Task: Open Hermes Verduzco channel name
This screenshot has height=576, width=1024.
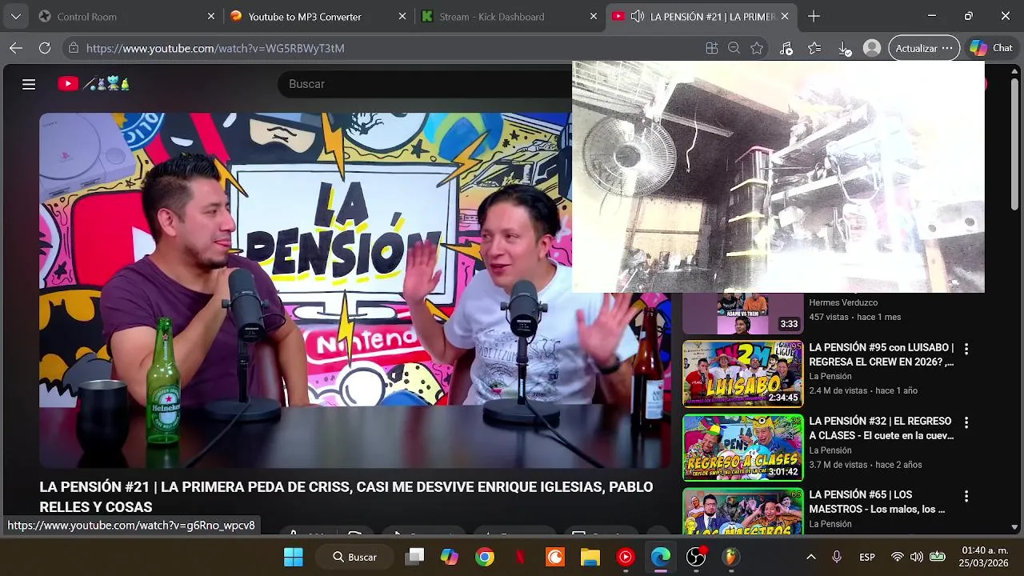Action: tap(843, 302)
